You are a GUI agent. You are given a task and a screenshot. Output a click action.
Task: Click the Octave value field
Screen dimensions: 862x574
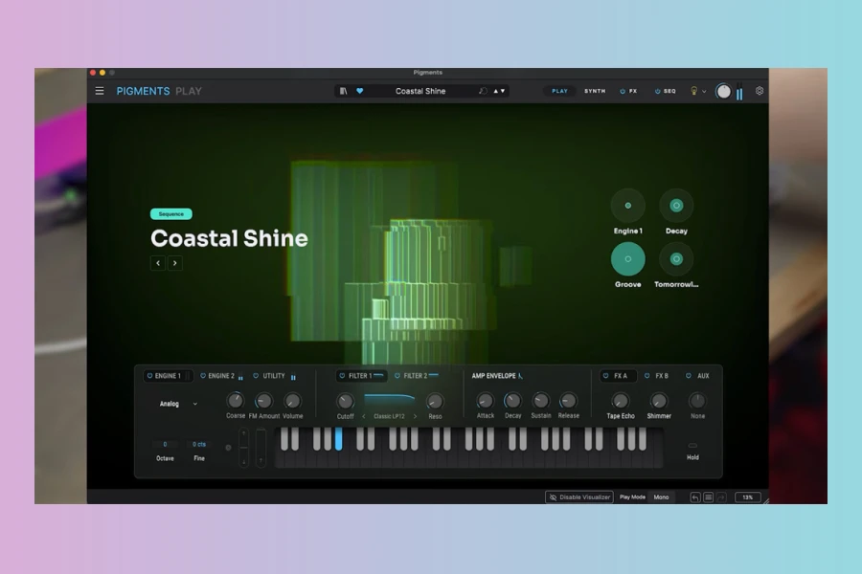[x=165, y=444]
